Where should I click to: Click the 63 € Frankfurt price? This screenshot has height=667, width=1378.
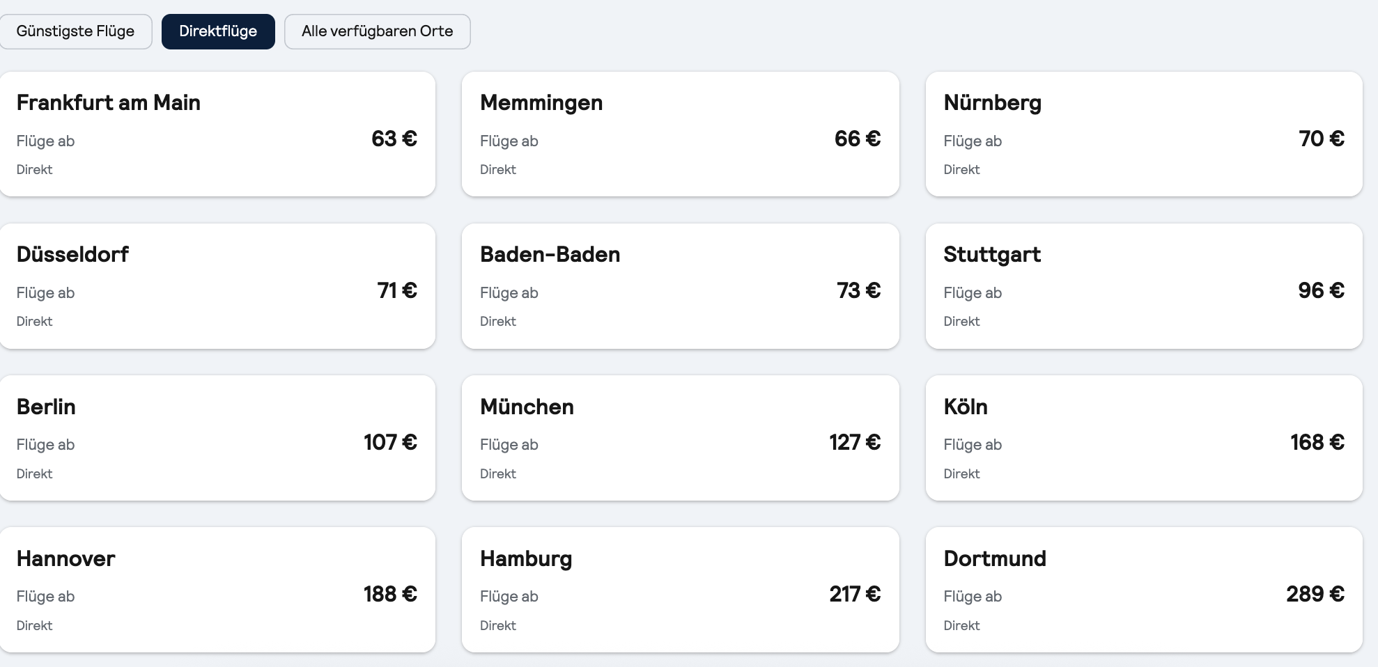(394, 139)
